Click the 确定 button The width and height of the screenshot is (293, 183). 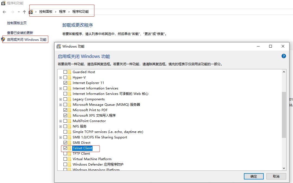[x=254, y=176]
